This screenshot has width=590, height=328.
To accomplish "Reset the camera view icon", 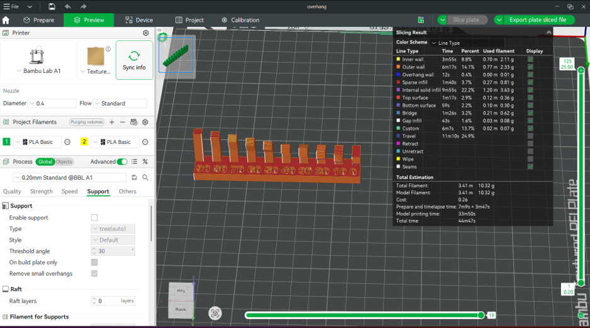I will coord(215,313).
